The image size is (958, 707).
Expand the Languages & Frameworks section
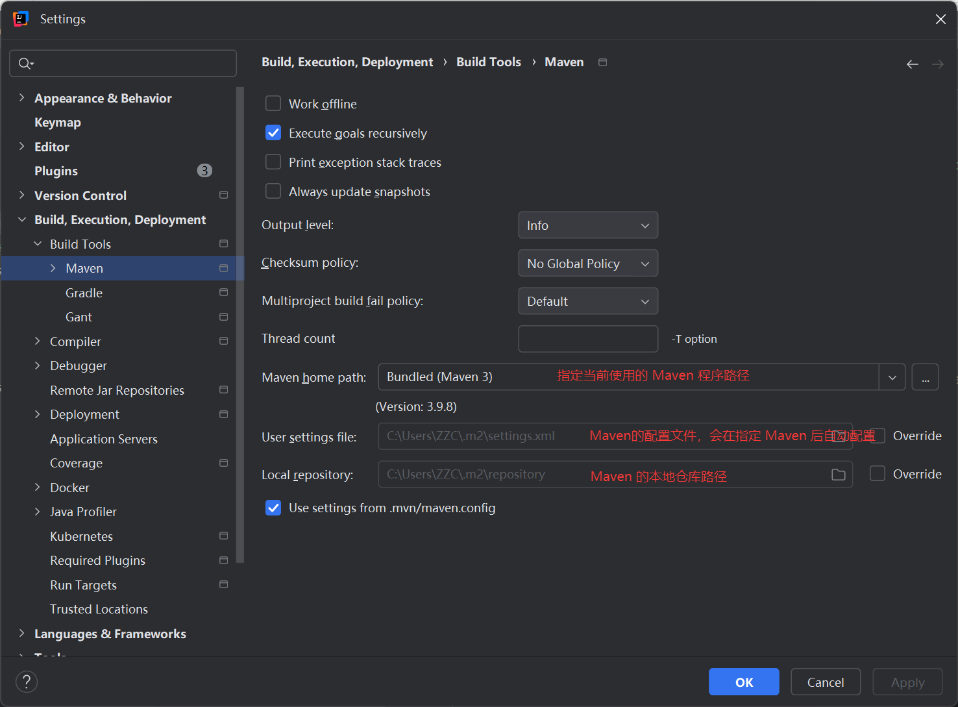pos(22,633)
